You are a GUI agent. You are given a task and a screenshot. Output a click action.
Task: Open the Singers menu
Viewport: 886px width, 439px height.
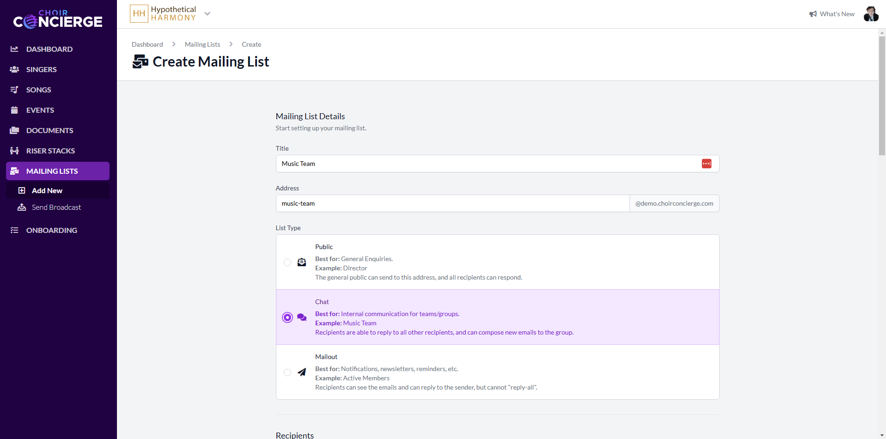pyautogui.click(x=58, y=69)
